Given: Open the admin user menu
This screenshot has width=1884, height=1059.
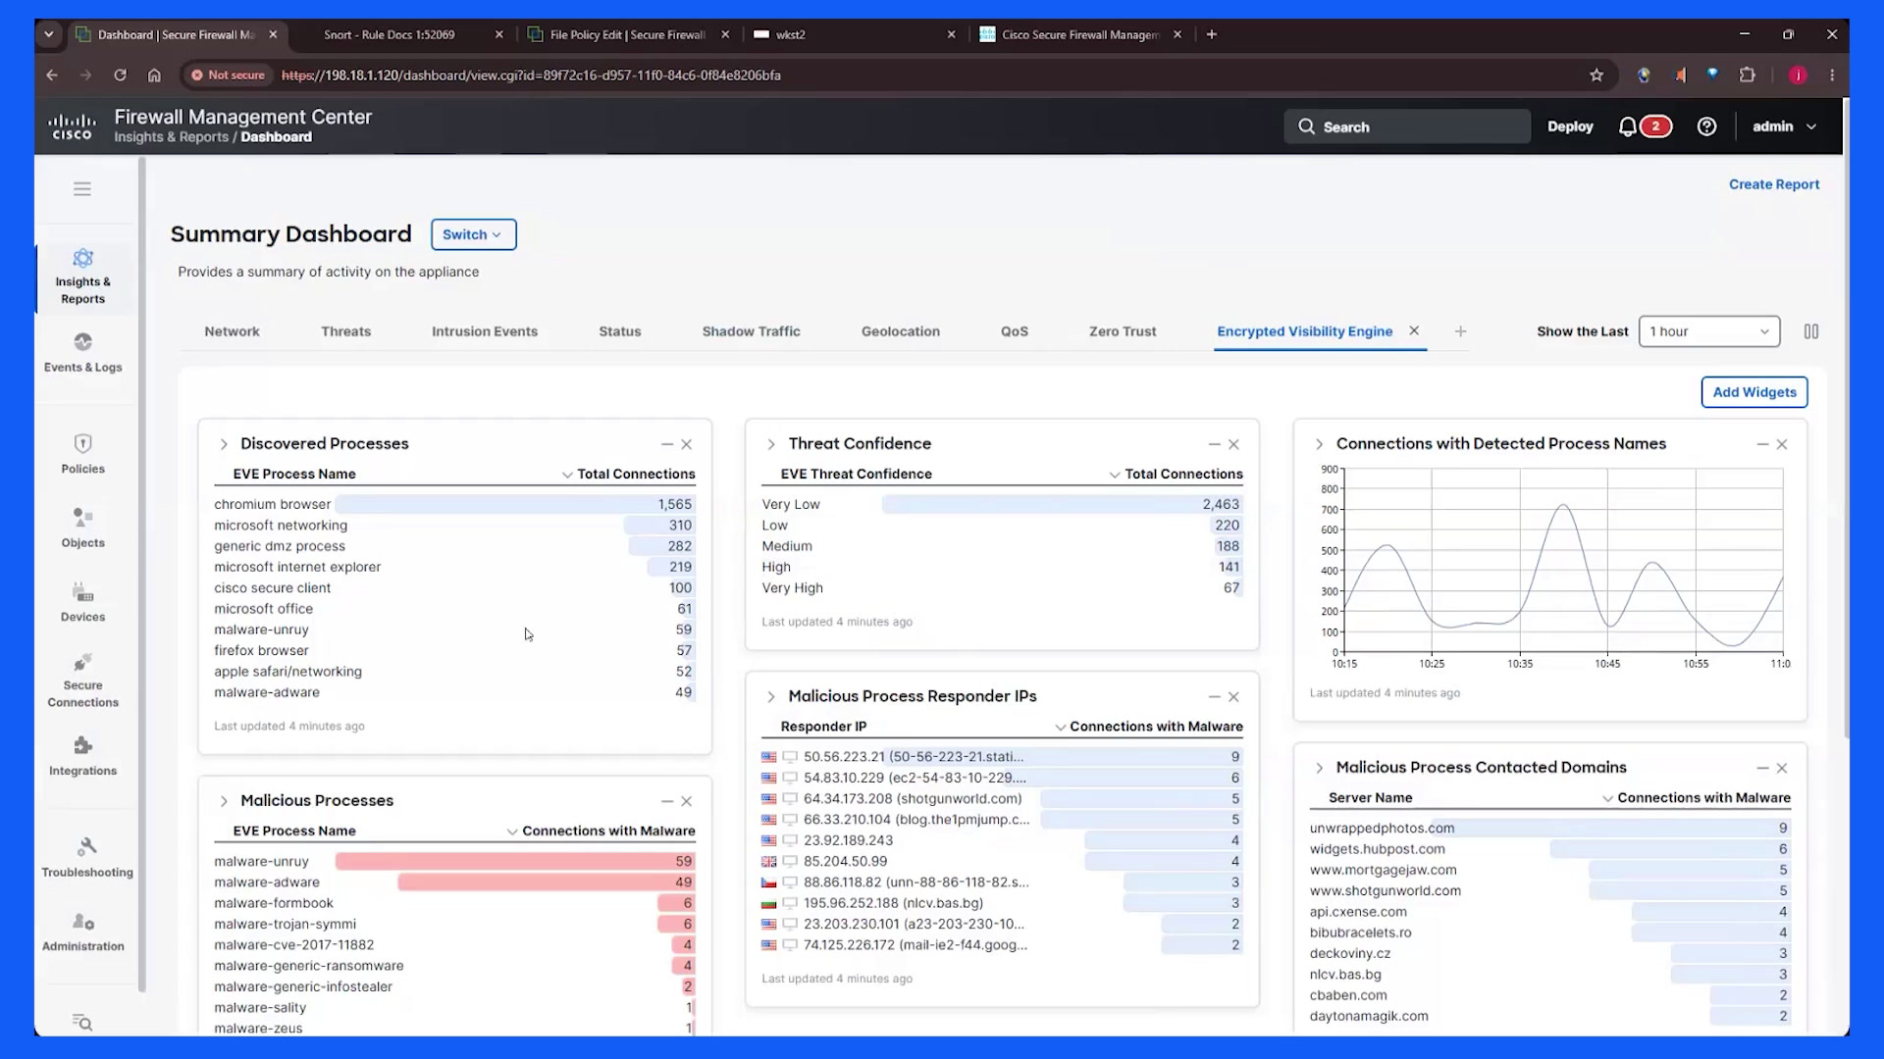Looking at the screenshot, I should pyautogui.click(x=1785, y=126).
